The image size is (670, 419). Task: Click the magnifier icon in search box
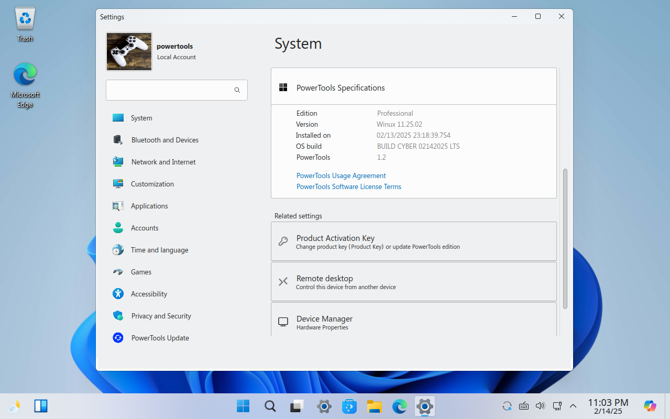tap(237, 90)
